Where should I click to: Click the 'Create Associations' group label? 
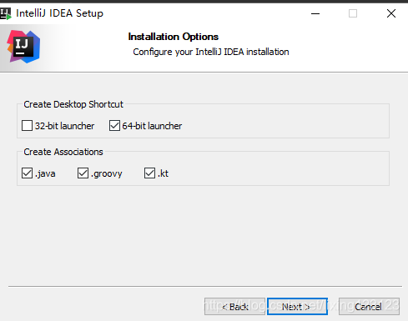[x=63, y=152]
